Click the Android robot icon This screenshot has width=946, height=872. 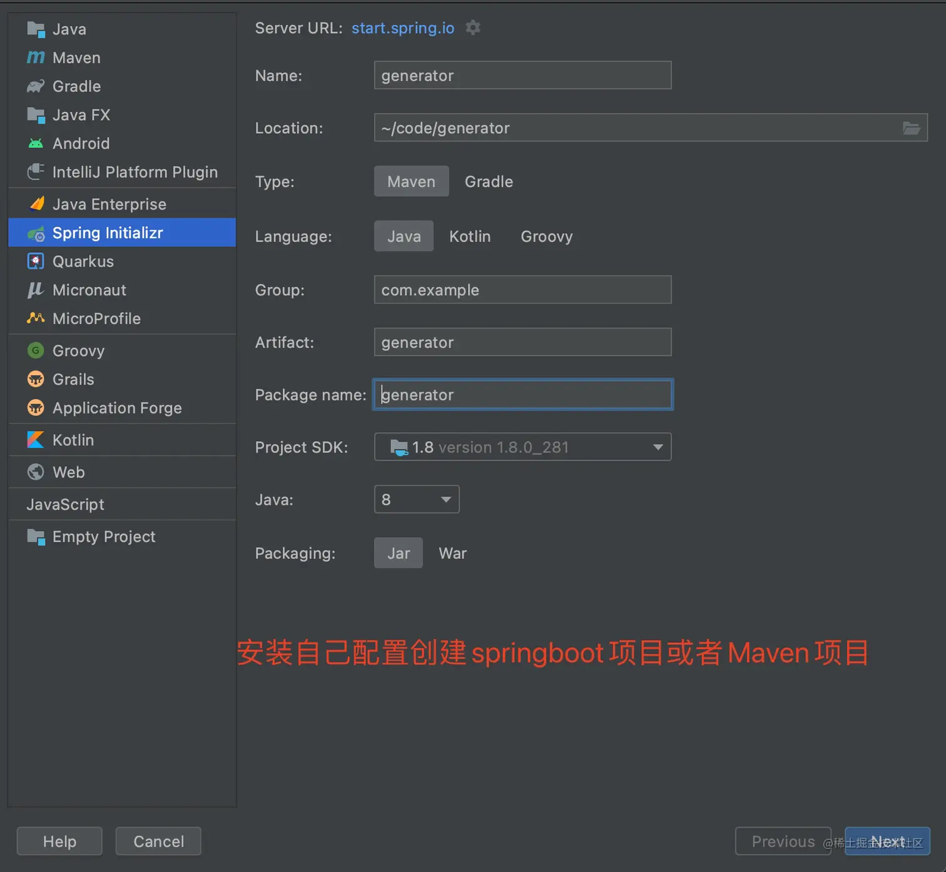pos(36,144)
